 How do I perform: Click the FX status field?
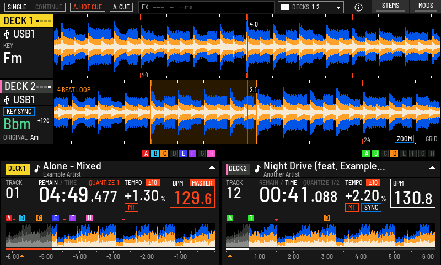(206, 7)
